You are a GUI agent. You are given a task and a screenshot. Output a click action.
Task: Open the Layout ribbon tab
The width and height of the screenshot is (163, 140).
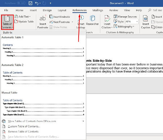click(62, 10)
